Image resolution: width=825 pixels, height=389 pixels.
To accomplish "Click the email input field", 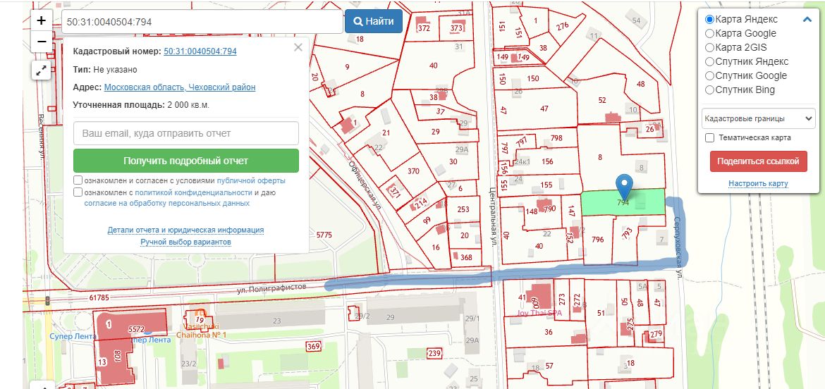I will pos(185,133).
